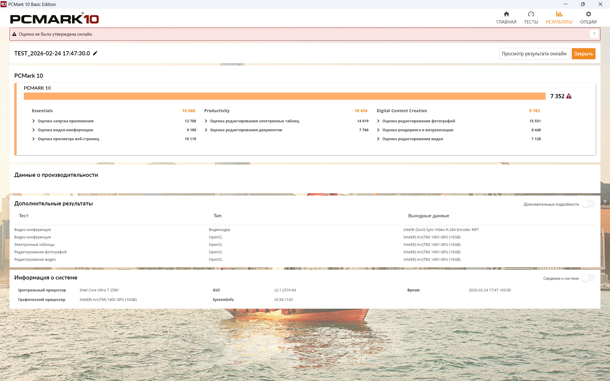Open the Tests gauge icon

[x=531, y=14]
